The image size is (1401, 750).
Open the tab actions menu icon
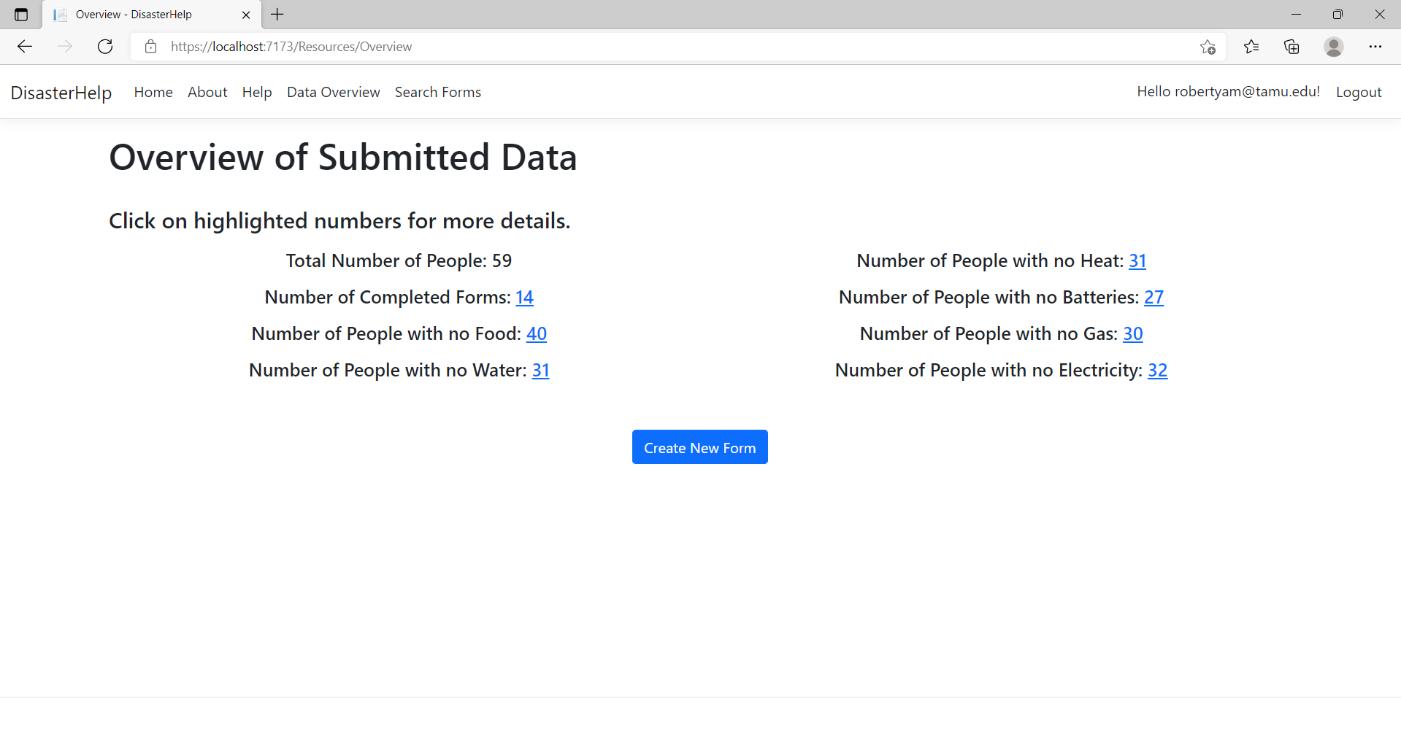pyautogui.click(x=21, y=15)
